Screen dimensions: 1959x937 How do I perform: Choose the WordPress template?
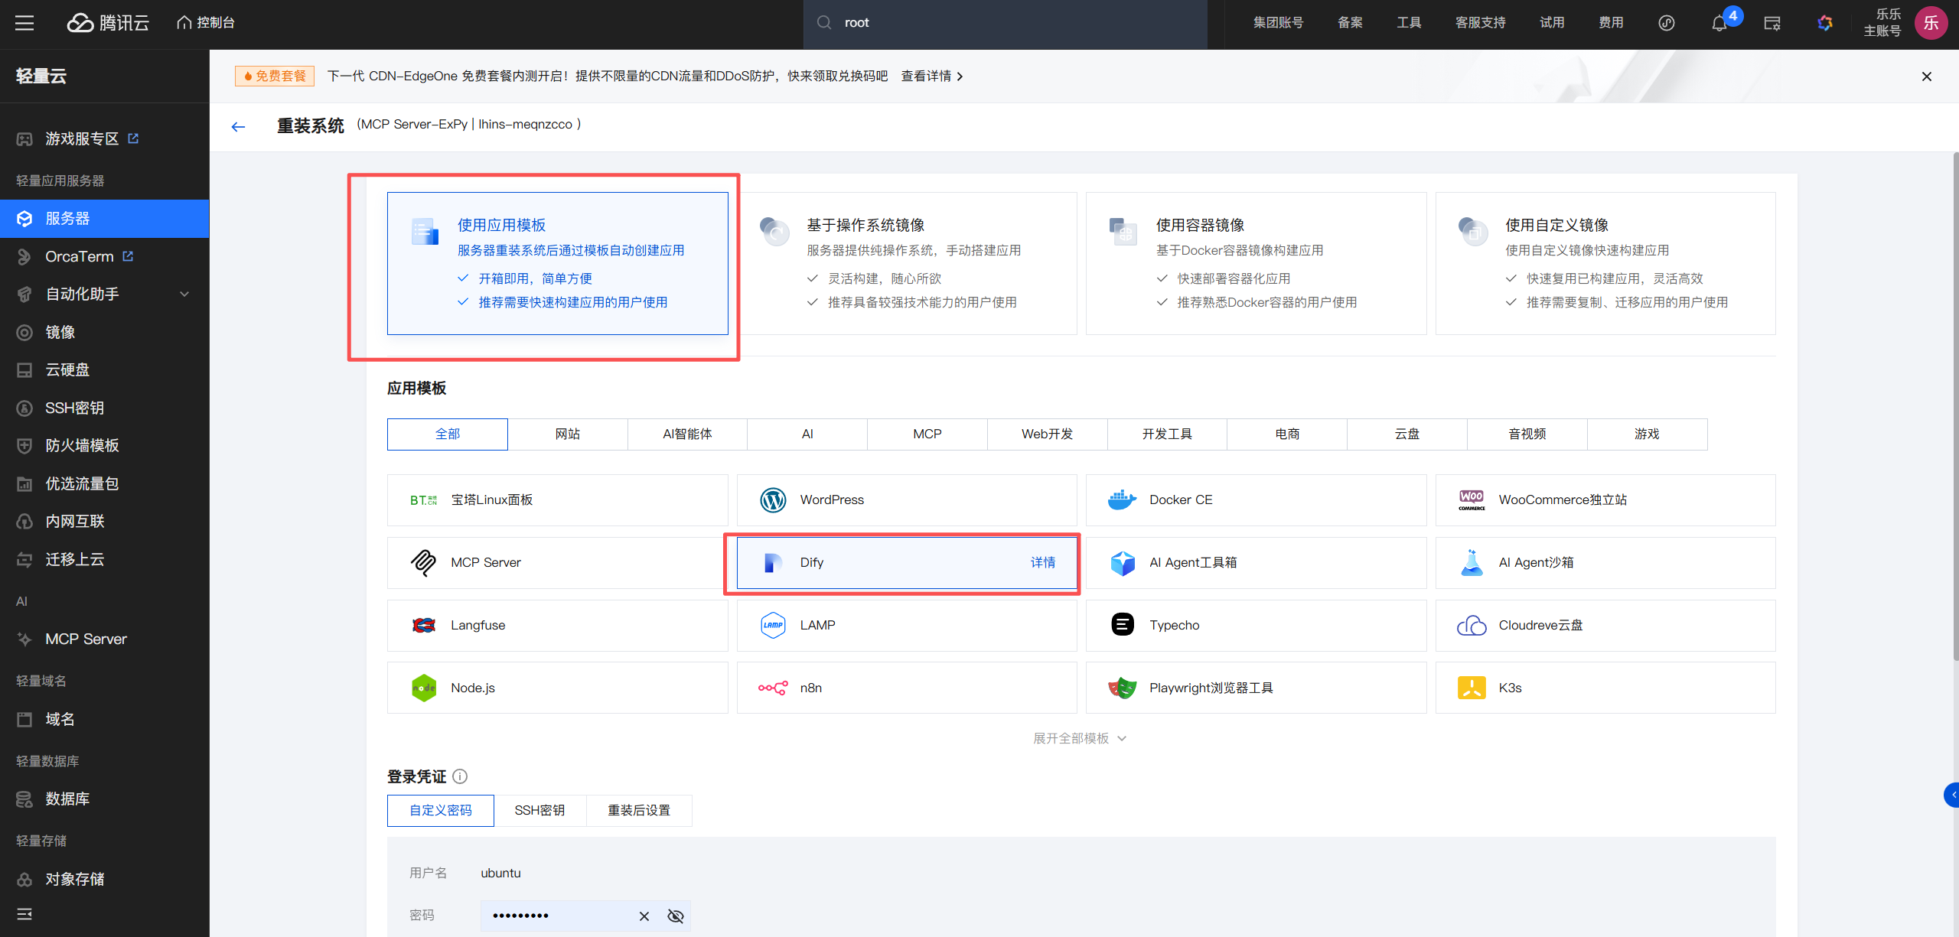(x=907, y=500)
